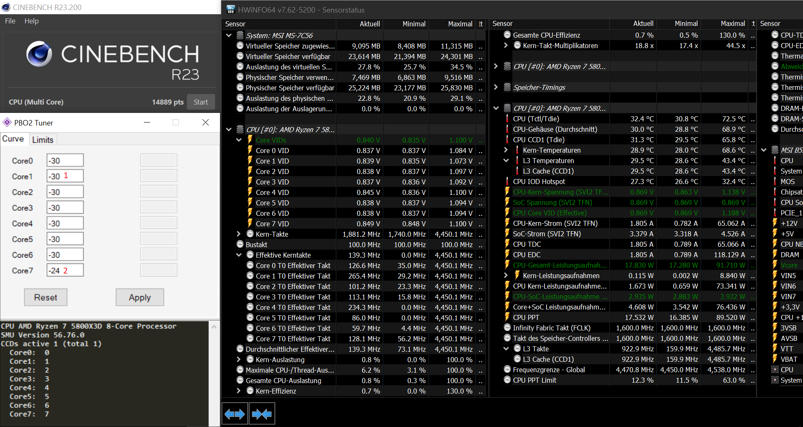Start the CPU Multi Core benchmark
This screenshot has height=427, width=803.
point(201,102)
